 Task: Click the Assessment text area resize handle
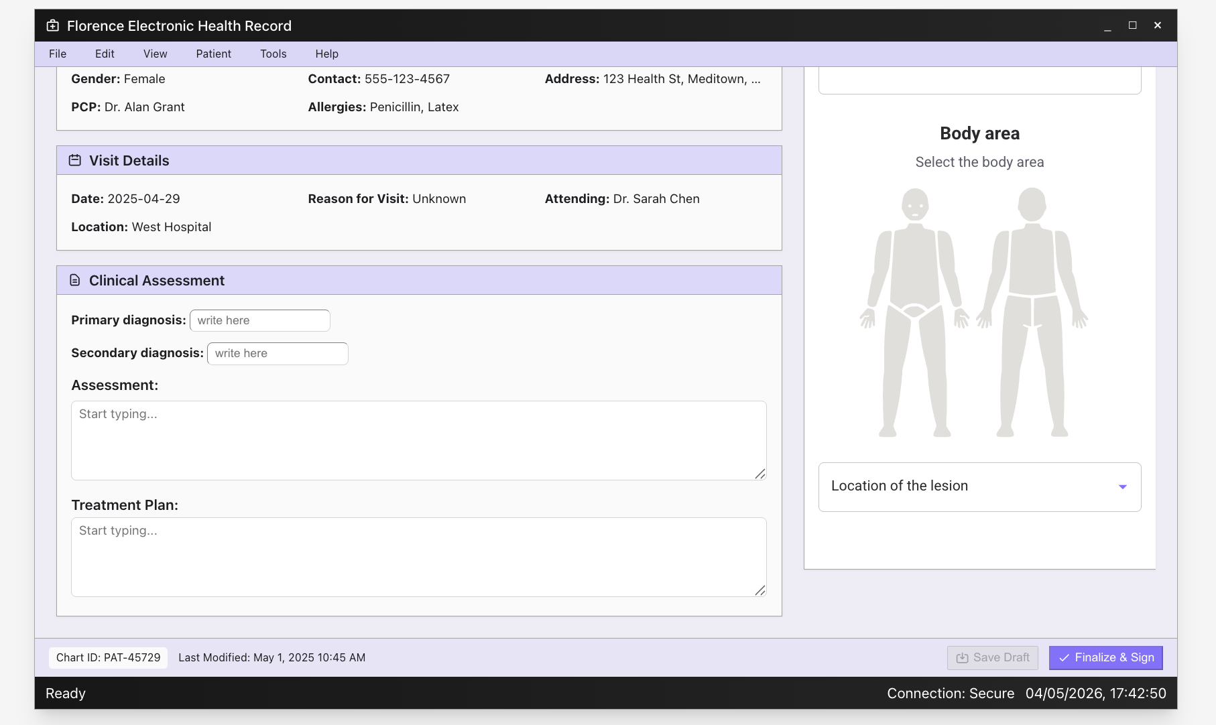760,474
